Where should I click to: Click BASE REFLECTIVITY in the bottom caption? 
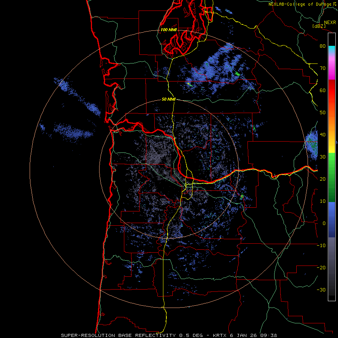[x=147, y=335]
